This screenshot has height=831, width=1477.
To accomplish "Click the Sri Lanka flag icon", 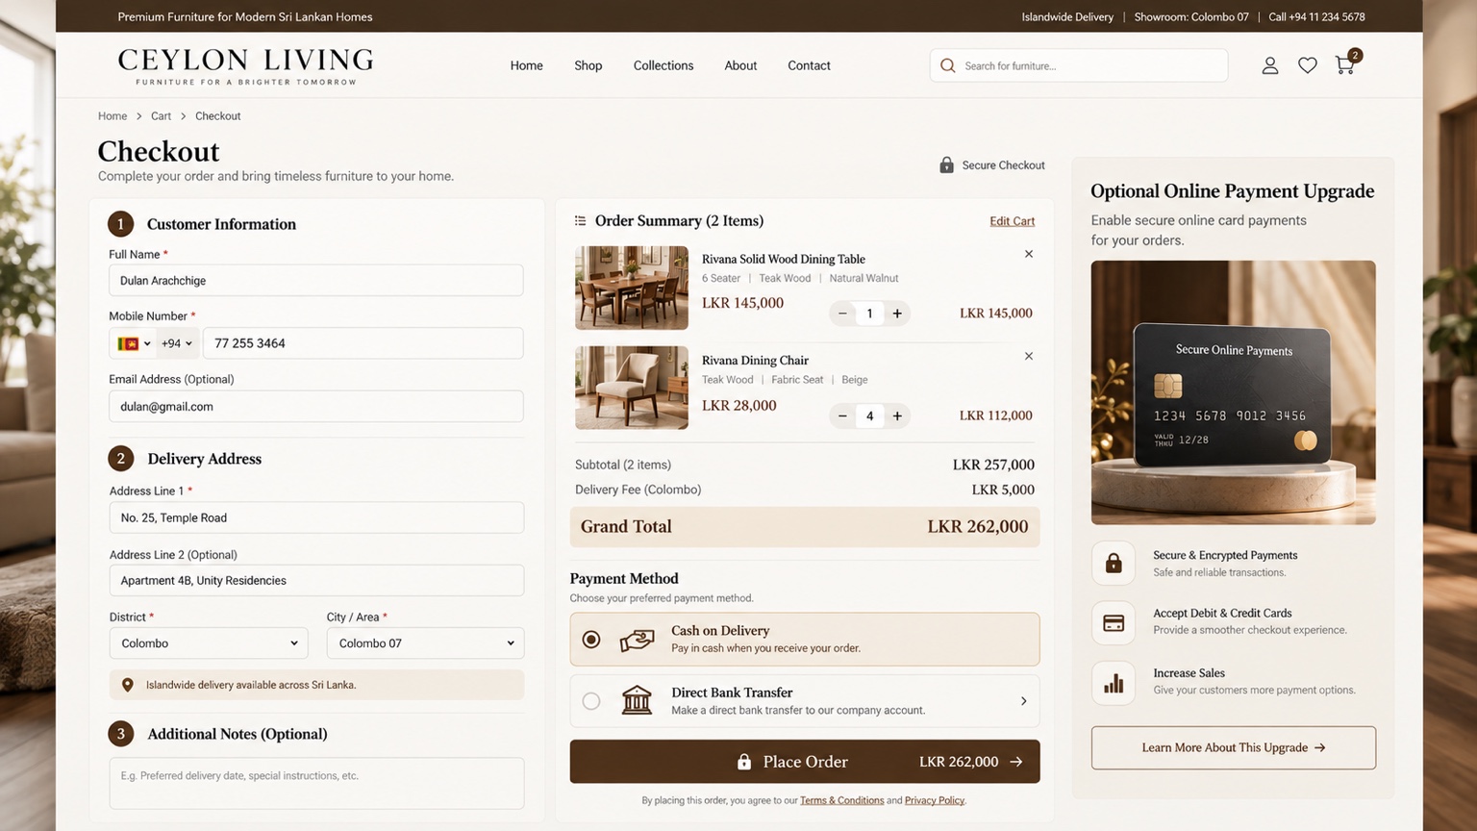I will 128,343.
